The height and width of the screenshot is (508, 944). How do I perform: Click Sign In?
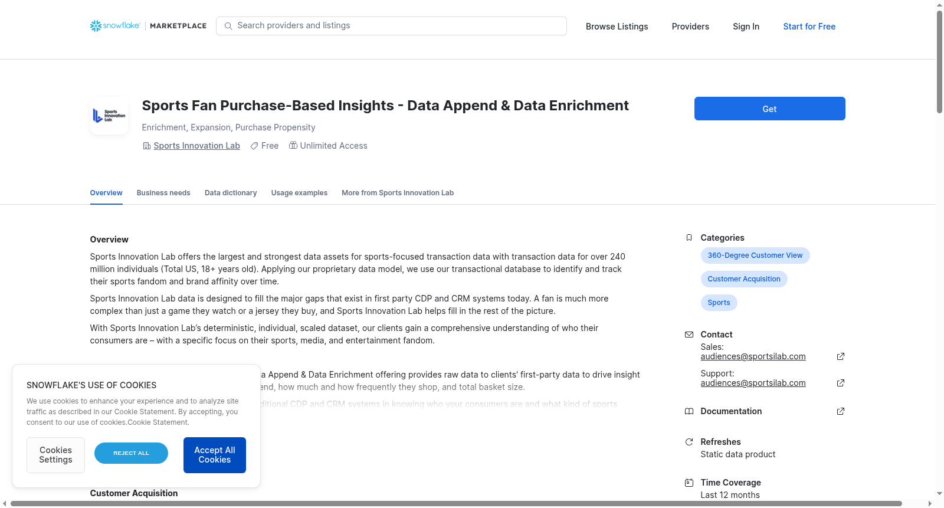(746, 27)
